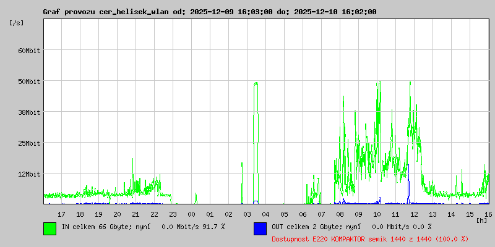This screenshot has height=247, width=495.
Task: Click the blue OUT spike before 12 hours
Action: (x=408, y=184)
